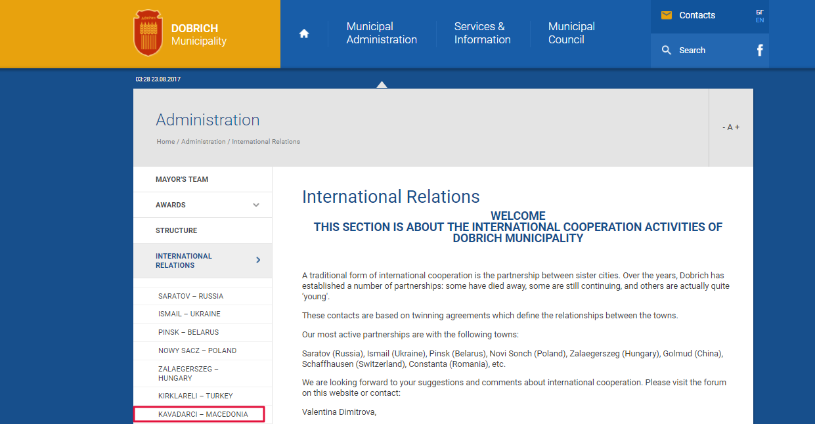
Task: Go to the home page icon
Action: click(304, 33)
